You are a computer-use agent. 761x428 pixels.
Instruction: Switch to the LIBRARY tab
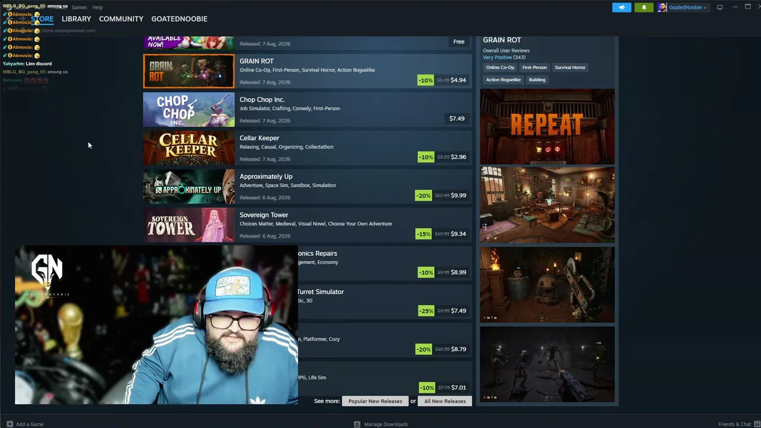(76, 19)
